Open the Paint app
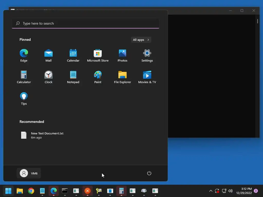This screenshot has height=197, width=263. (x=98, y=77)
